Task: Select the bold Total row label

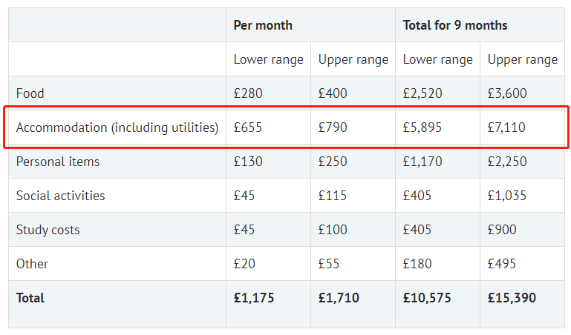Action: pyautogui.click(x=30, y=298)
